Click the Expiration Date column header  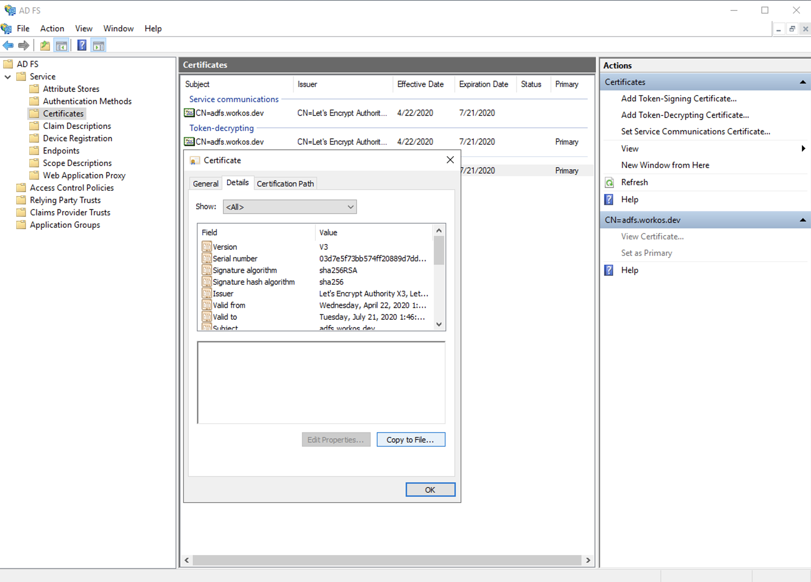(486, 84)
